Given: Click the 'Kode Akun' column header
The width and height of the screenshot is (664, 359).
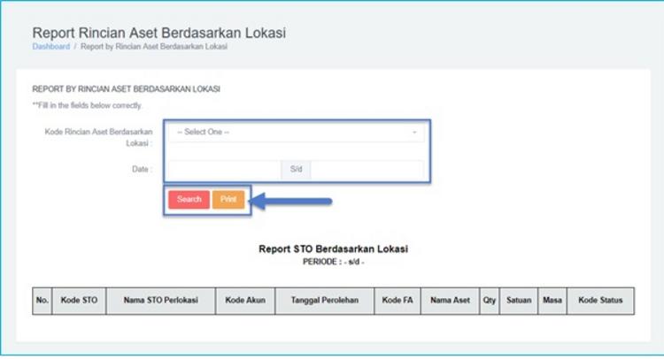Looking at the screenshot, I should click(246, 301).
